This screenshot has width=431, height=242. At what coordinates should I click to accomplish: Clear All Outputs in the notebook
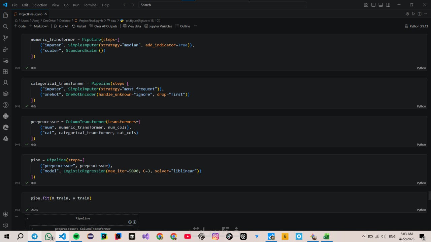(x=103, y=26)
